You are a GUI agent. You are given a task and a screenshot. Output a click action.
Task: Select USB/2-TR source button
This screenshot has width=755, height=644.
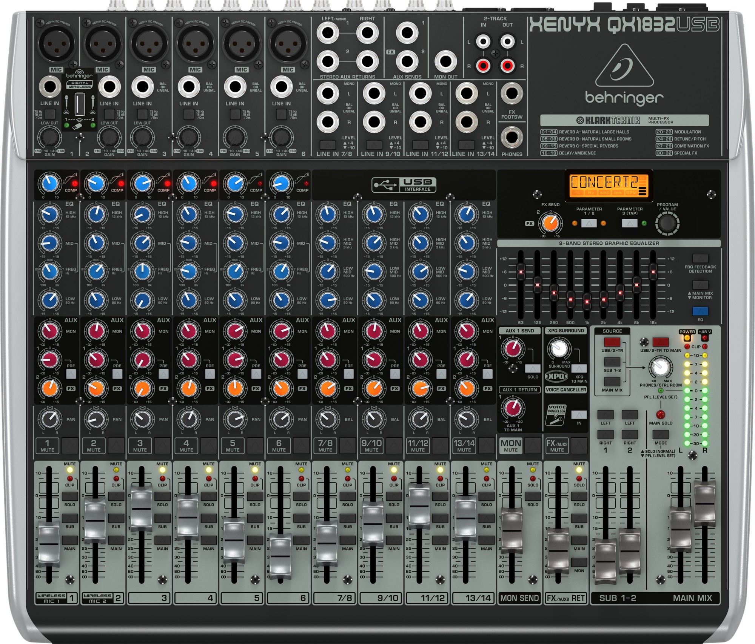(612, 342)
